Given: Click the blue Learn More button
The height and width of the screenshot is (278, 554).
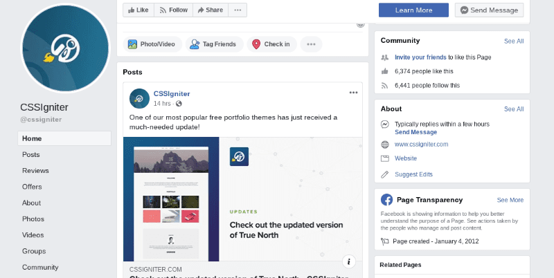Looking at the screenshot, I should click(x=413, y=10).
